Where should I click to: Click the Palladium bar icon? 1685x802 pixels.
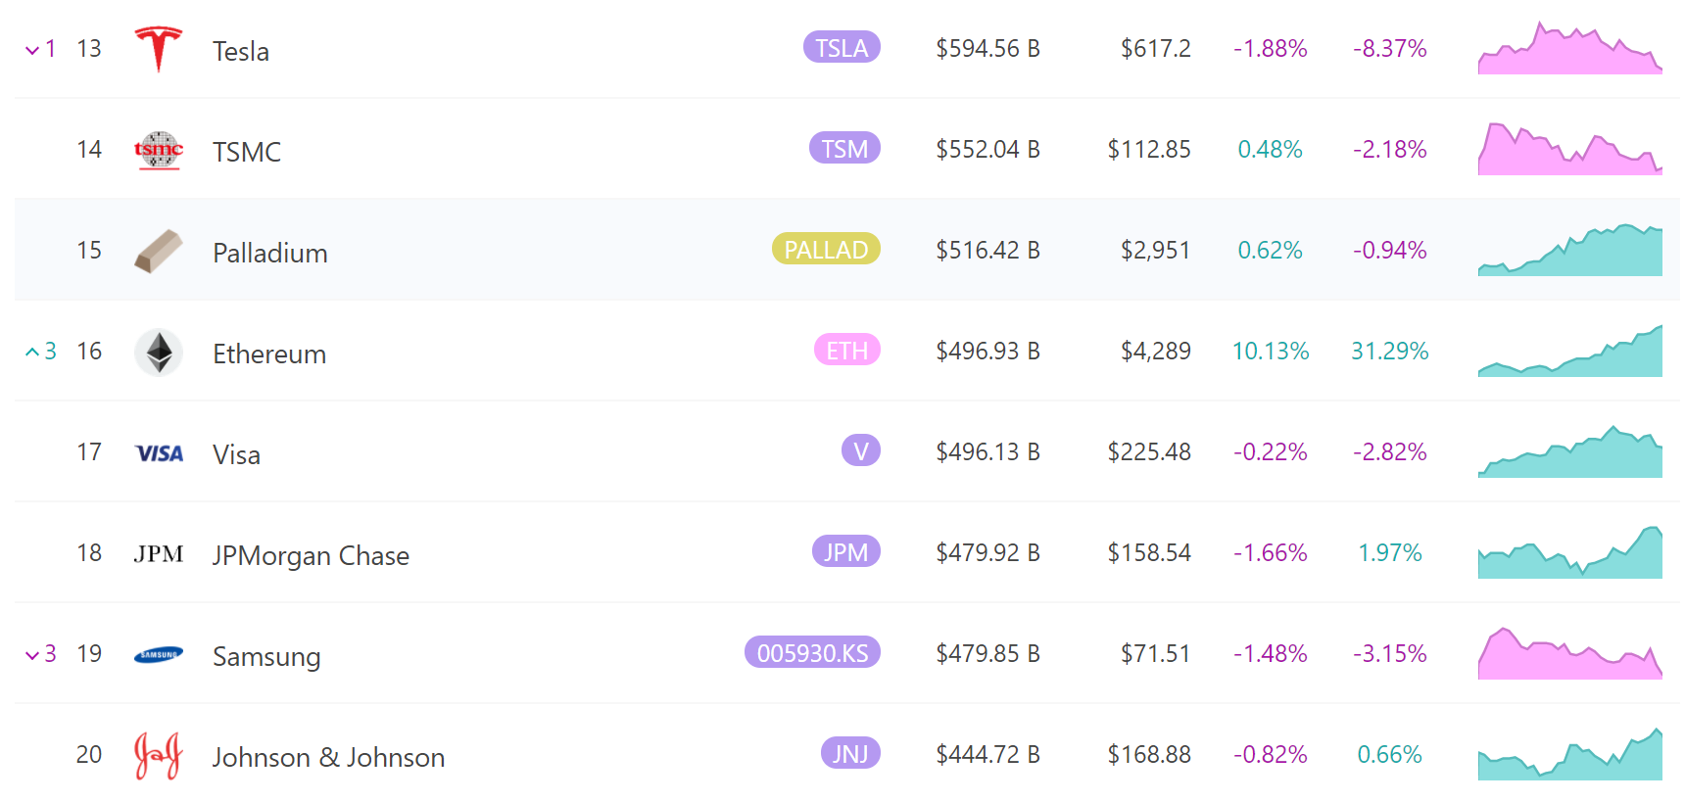(158, 251)
